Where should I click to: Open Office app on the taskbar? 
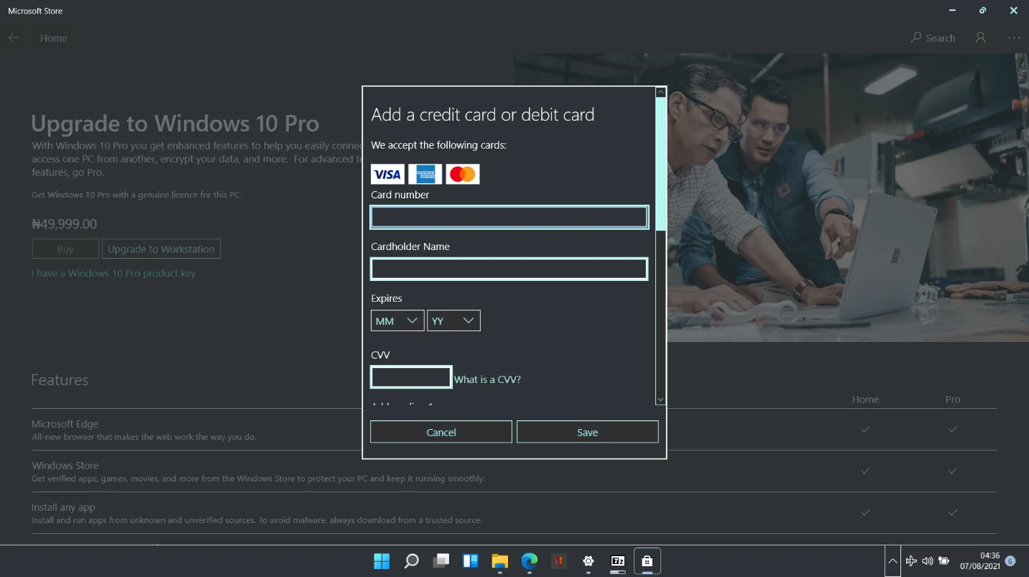point(558,561)
